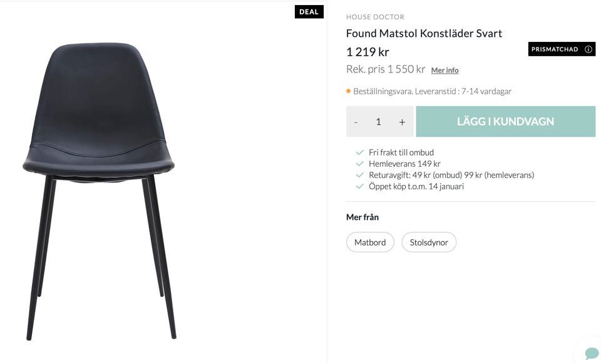
Task: Click the chat bubble icon
Action: point(591,354)
